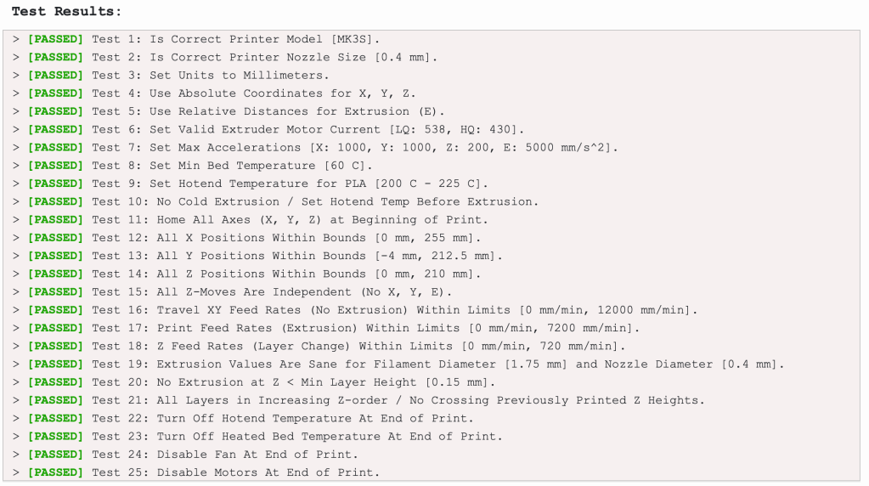Click the arrow marker before Test 15
Screen dimensions: 869x486
click(x=16, y=291)
